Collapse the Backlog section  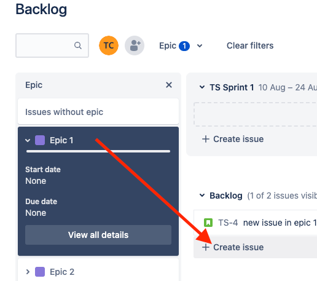point(202,196)
